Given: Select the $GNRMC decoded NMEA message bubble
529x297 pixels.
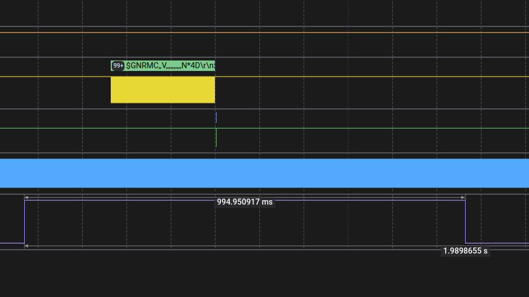Looking at the screenshot, I should 163,65.
